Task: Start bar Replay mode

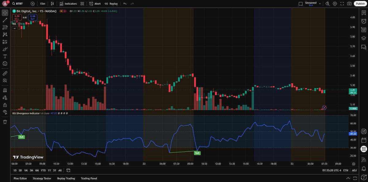Action: [x=111, y=4]
